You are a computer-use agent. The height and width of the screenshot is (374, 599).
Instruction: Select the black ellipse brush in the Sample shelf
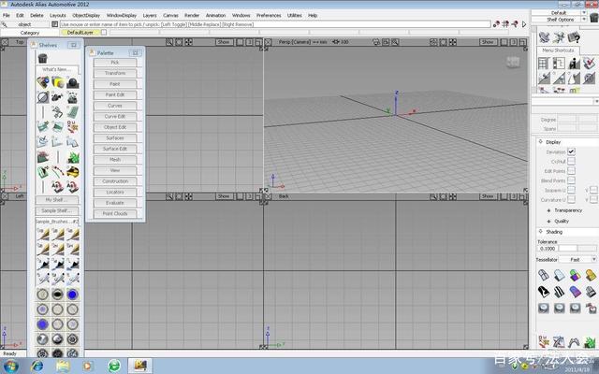(58, 295)
